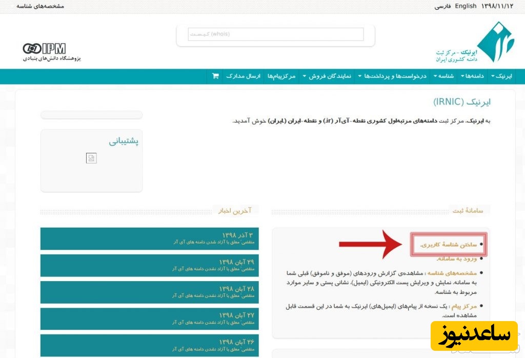Expand the نمایندگان فروش dropdown
Image resolution: width=525 pixels, height=358 pixels.
coord(330,76)
